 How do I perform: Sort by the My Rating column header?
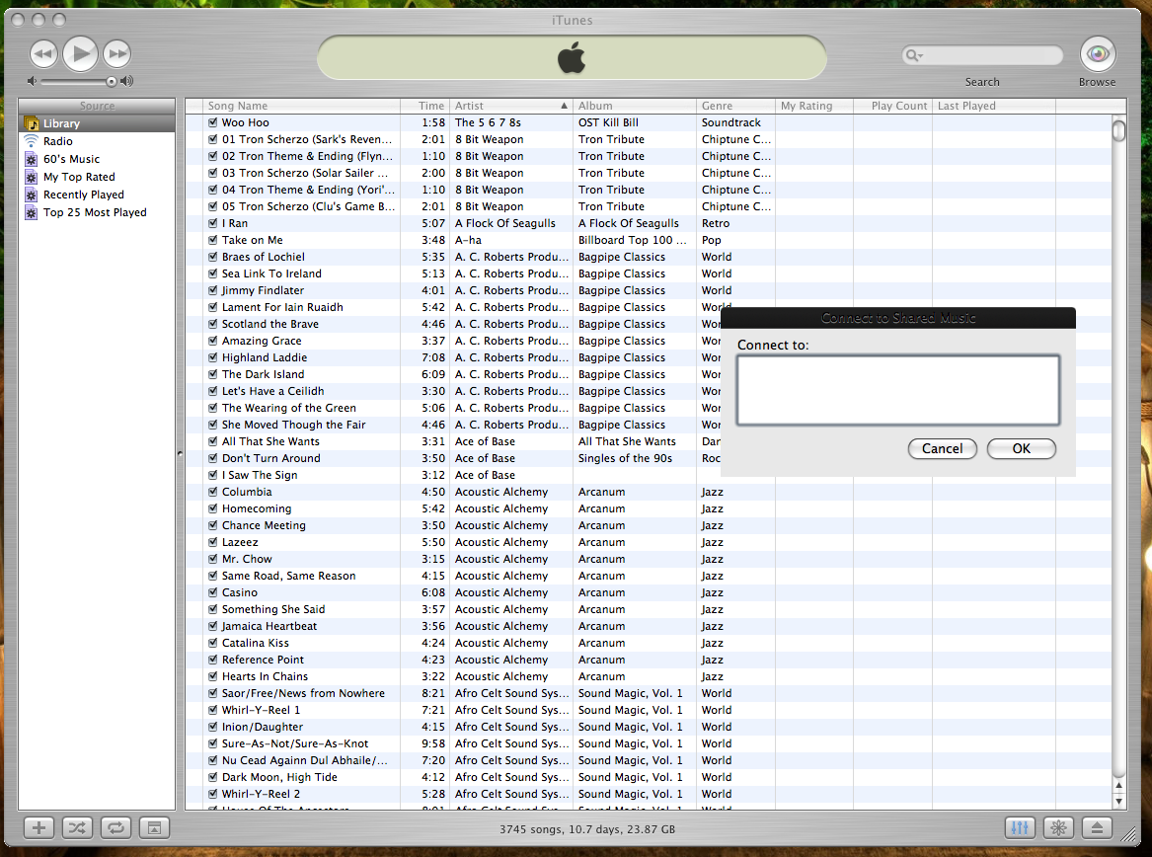pos(814,106)
